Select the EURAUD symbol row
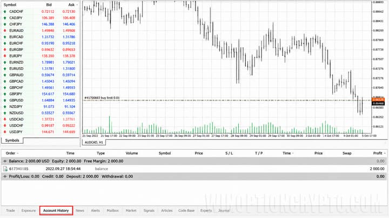389x218 pixels. 39,31
